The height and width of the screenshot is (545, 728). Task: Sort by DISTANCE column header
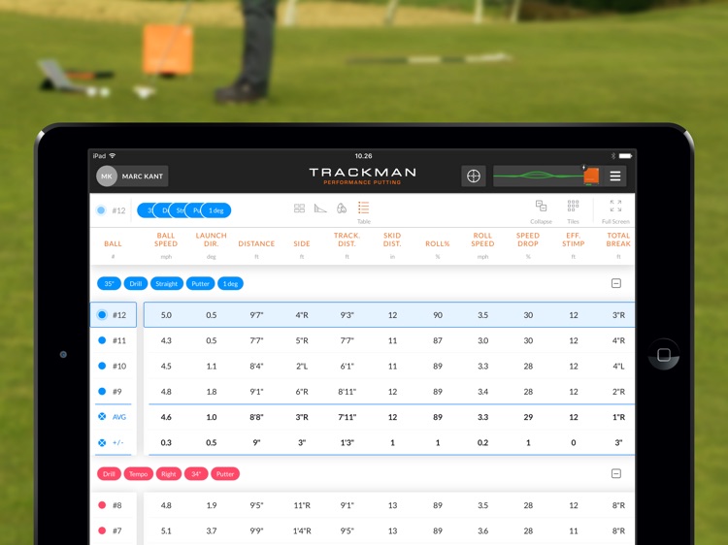(256, 243)
